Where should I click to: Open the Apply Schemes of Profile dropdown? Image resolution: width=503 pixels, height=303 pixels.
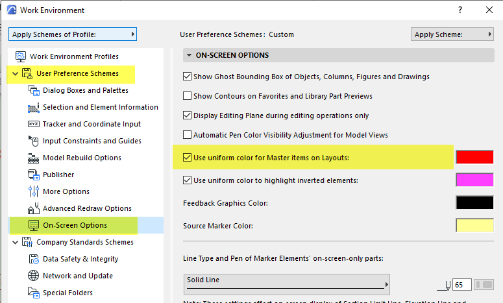[73, 34]
